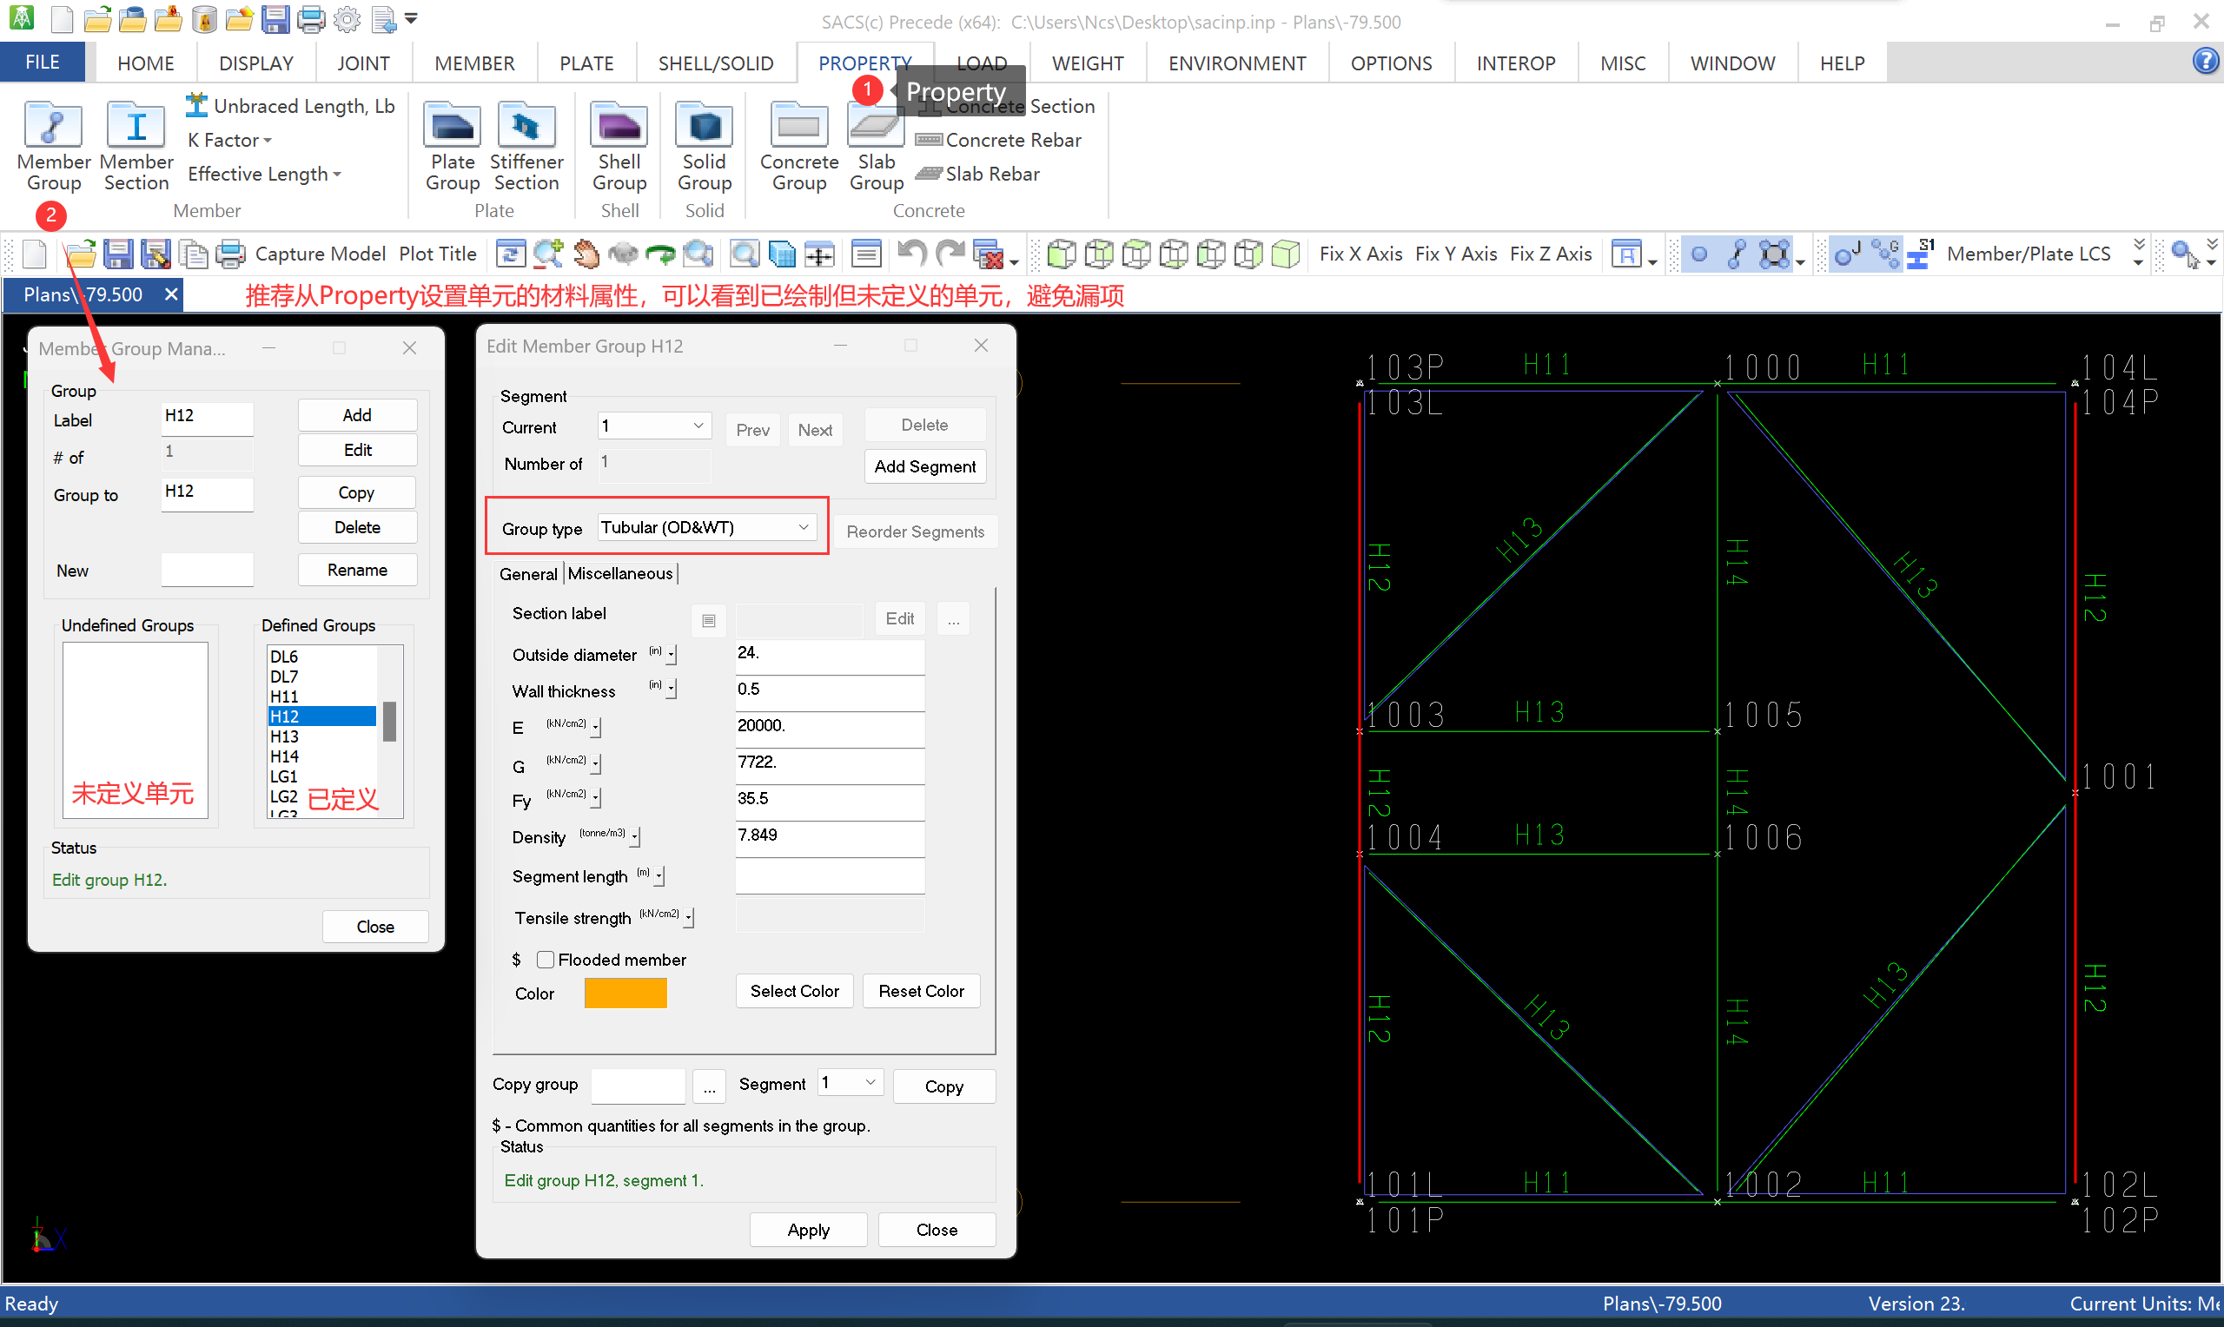The image size is (2224, 1327).
Task: Click the Apply button
Action: click(808, 1230)
